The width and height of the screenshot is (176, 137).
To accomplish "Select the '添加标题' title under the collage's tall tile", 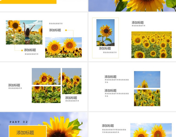I will coord(71,98).
